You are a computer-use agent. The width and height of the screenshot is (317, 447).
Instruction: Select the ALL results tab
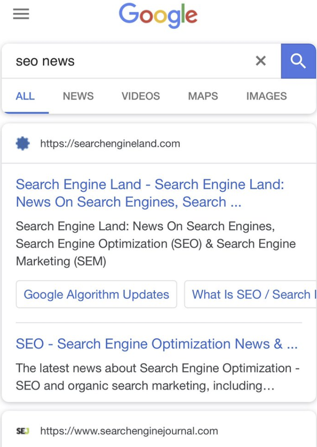click(25, 96)
